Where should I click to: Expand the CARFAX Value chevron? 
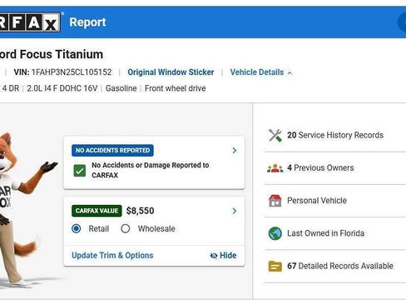click(235, 211)
